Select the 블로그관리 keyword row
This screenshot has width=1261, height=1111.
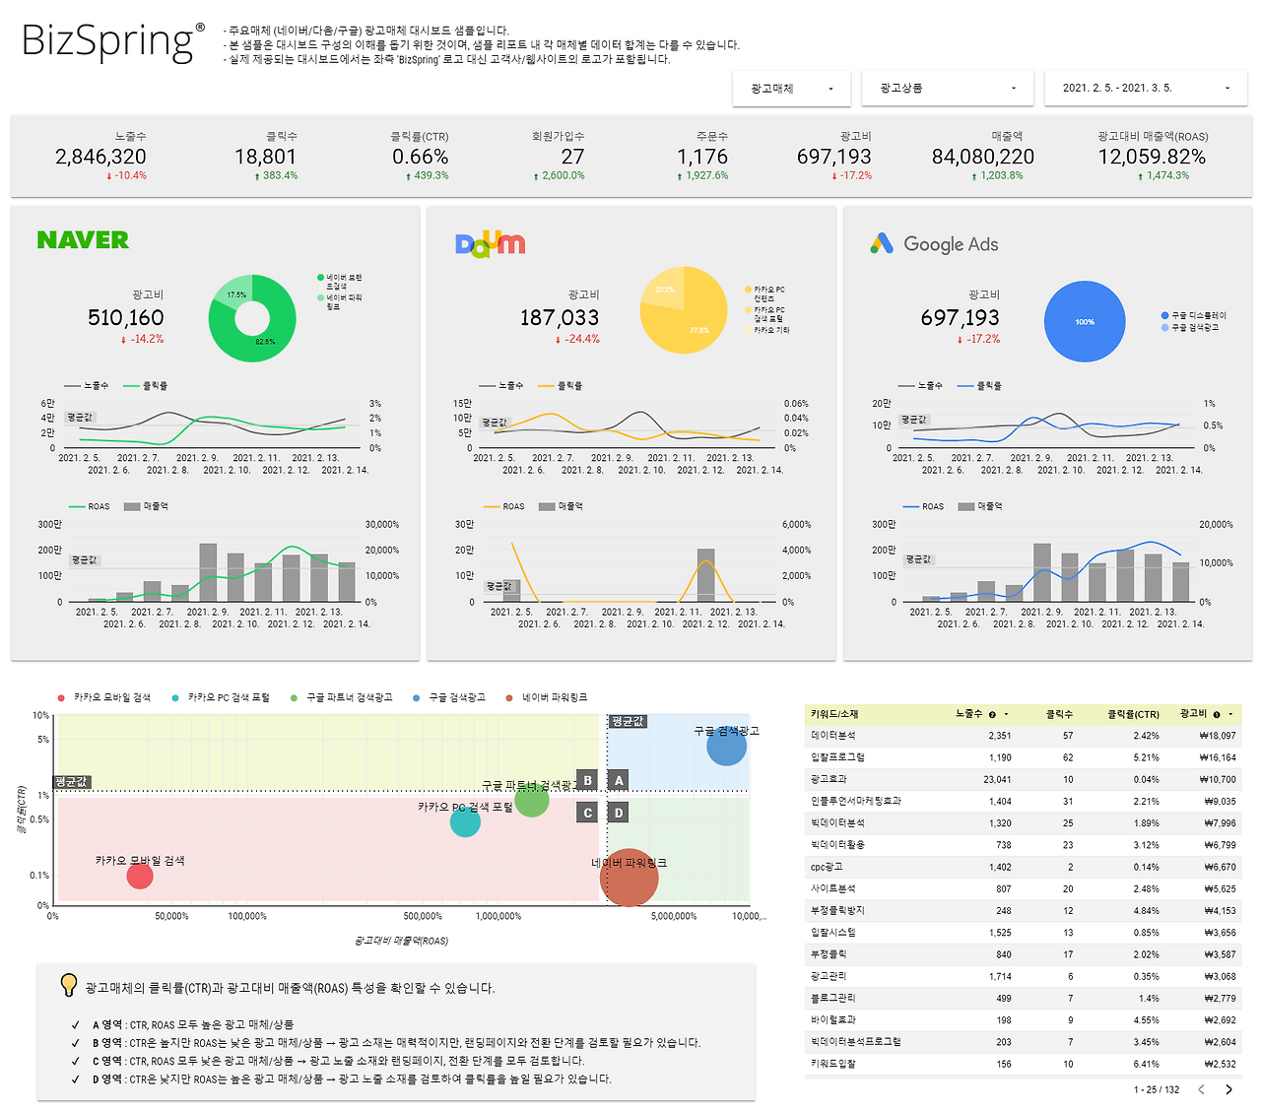[x=1024, y=998]
